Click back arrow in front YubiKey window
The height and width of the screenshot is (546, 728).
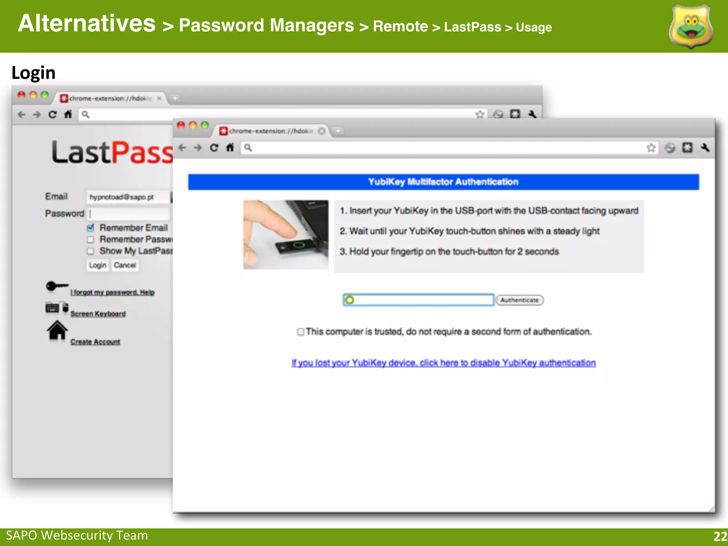(182, 148)
